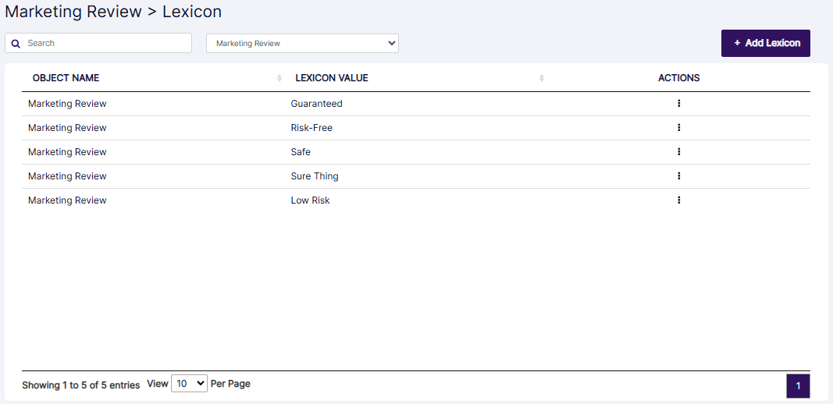Open actions menu for Safe row

point(678,152)
